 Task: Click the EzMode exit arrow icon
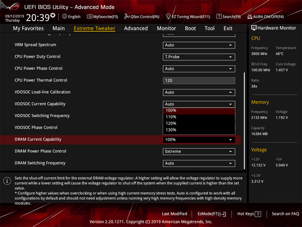223,214
